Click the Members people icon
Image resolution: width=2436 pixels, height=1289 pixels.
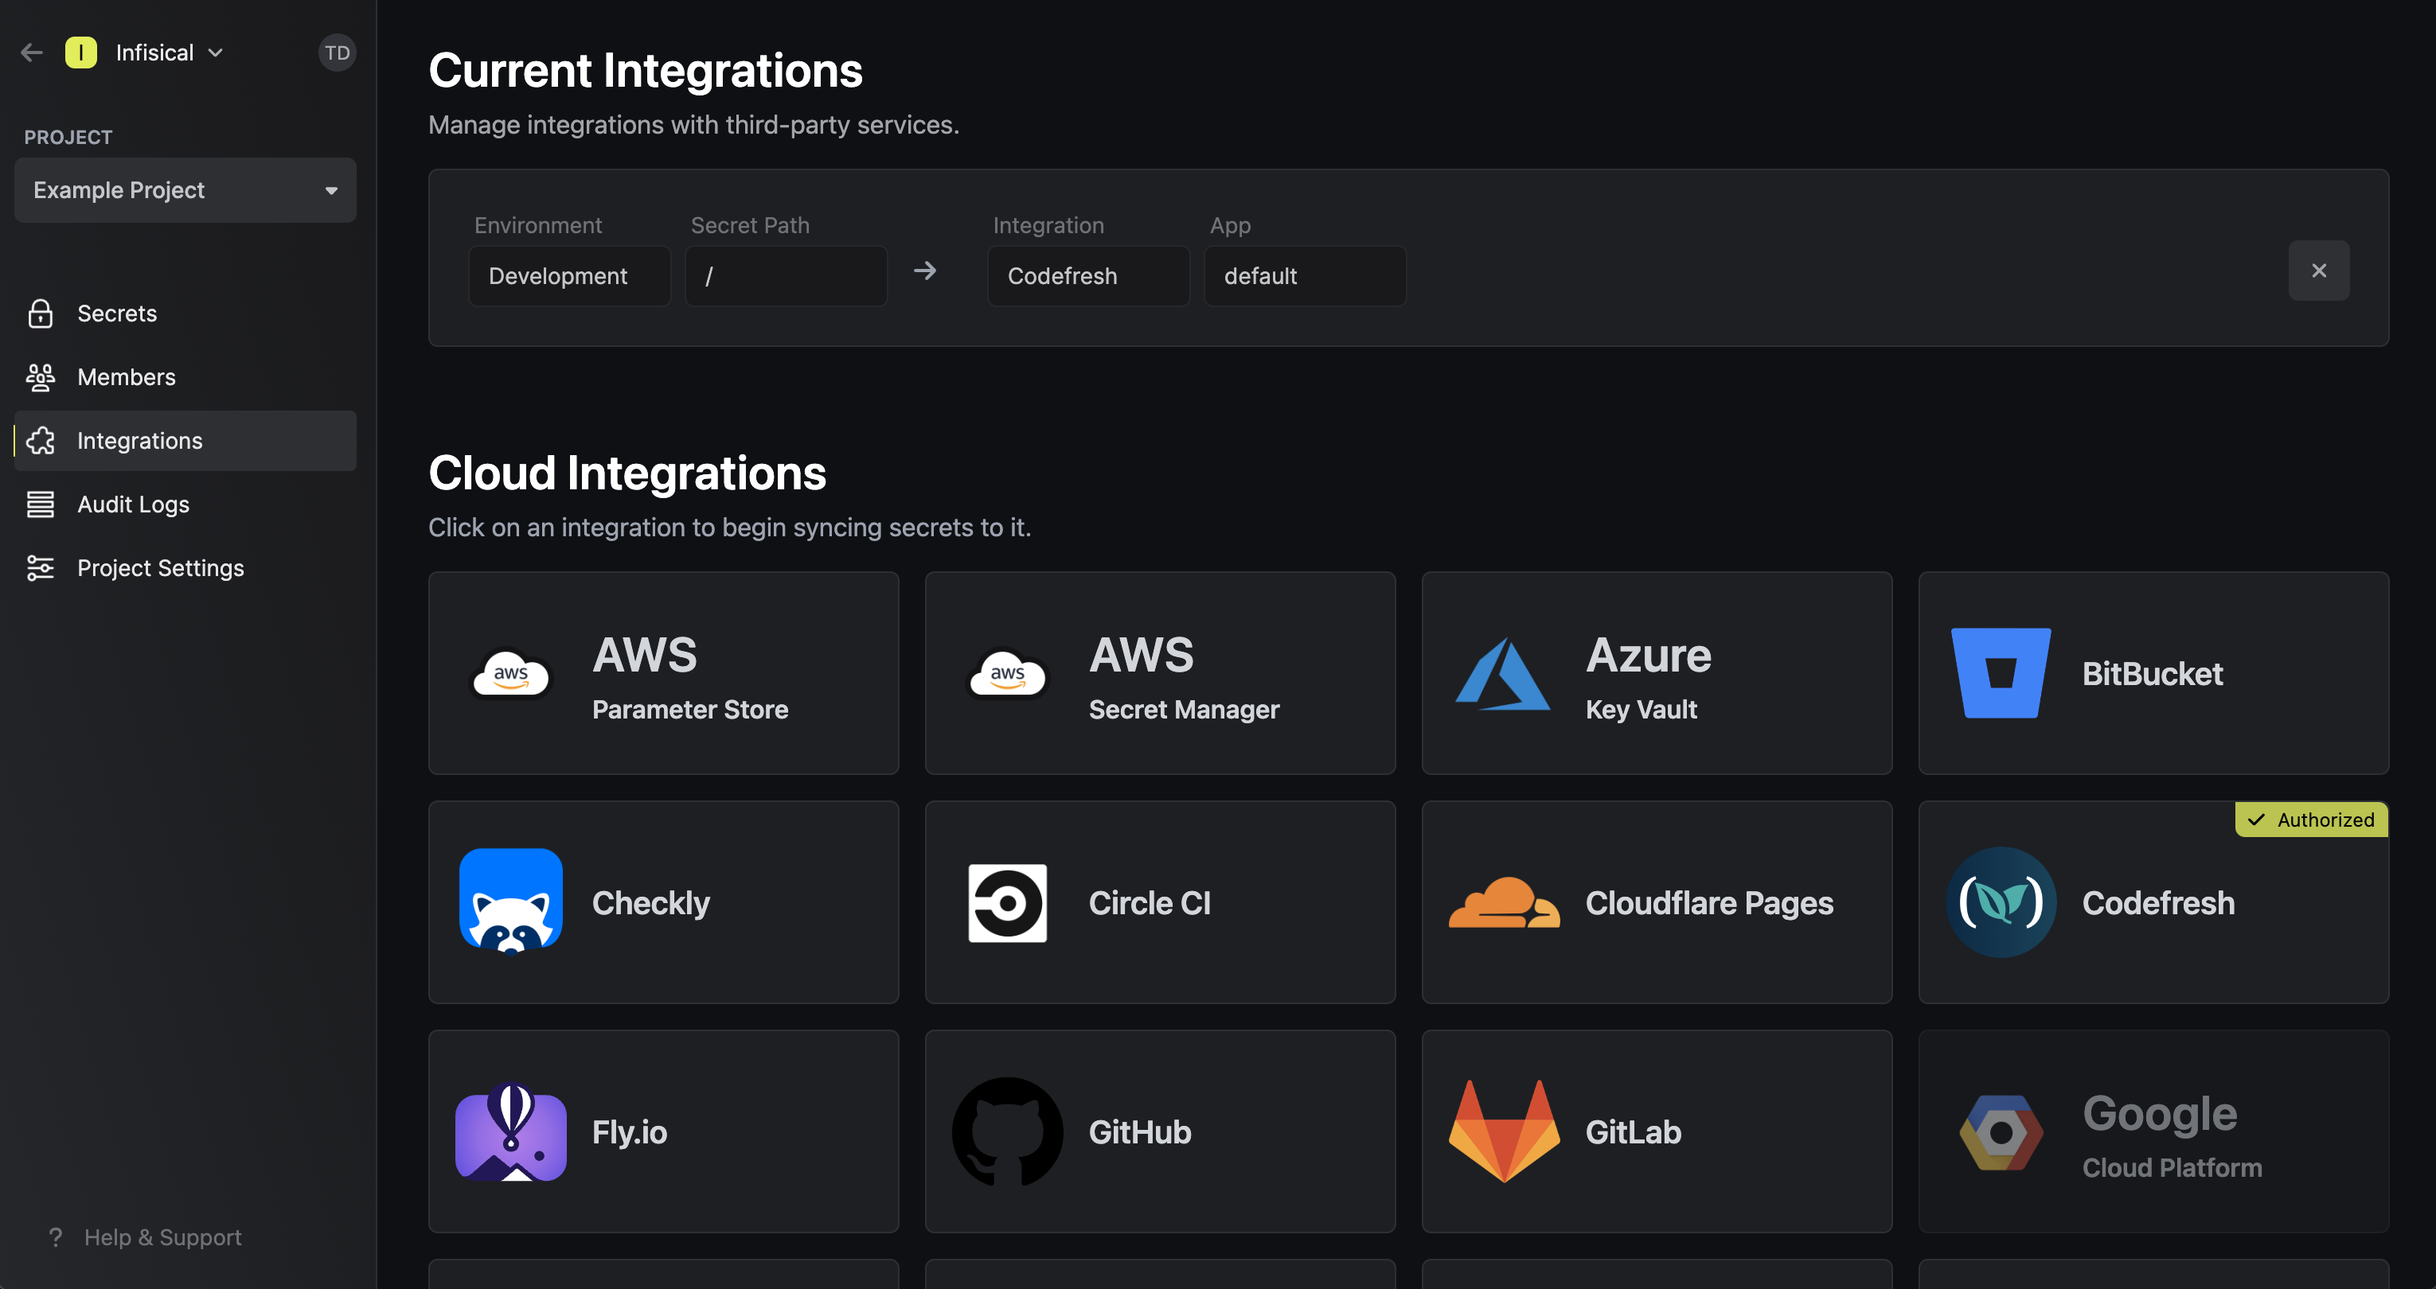(x=41, y=377)
